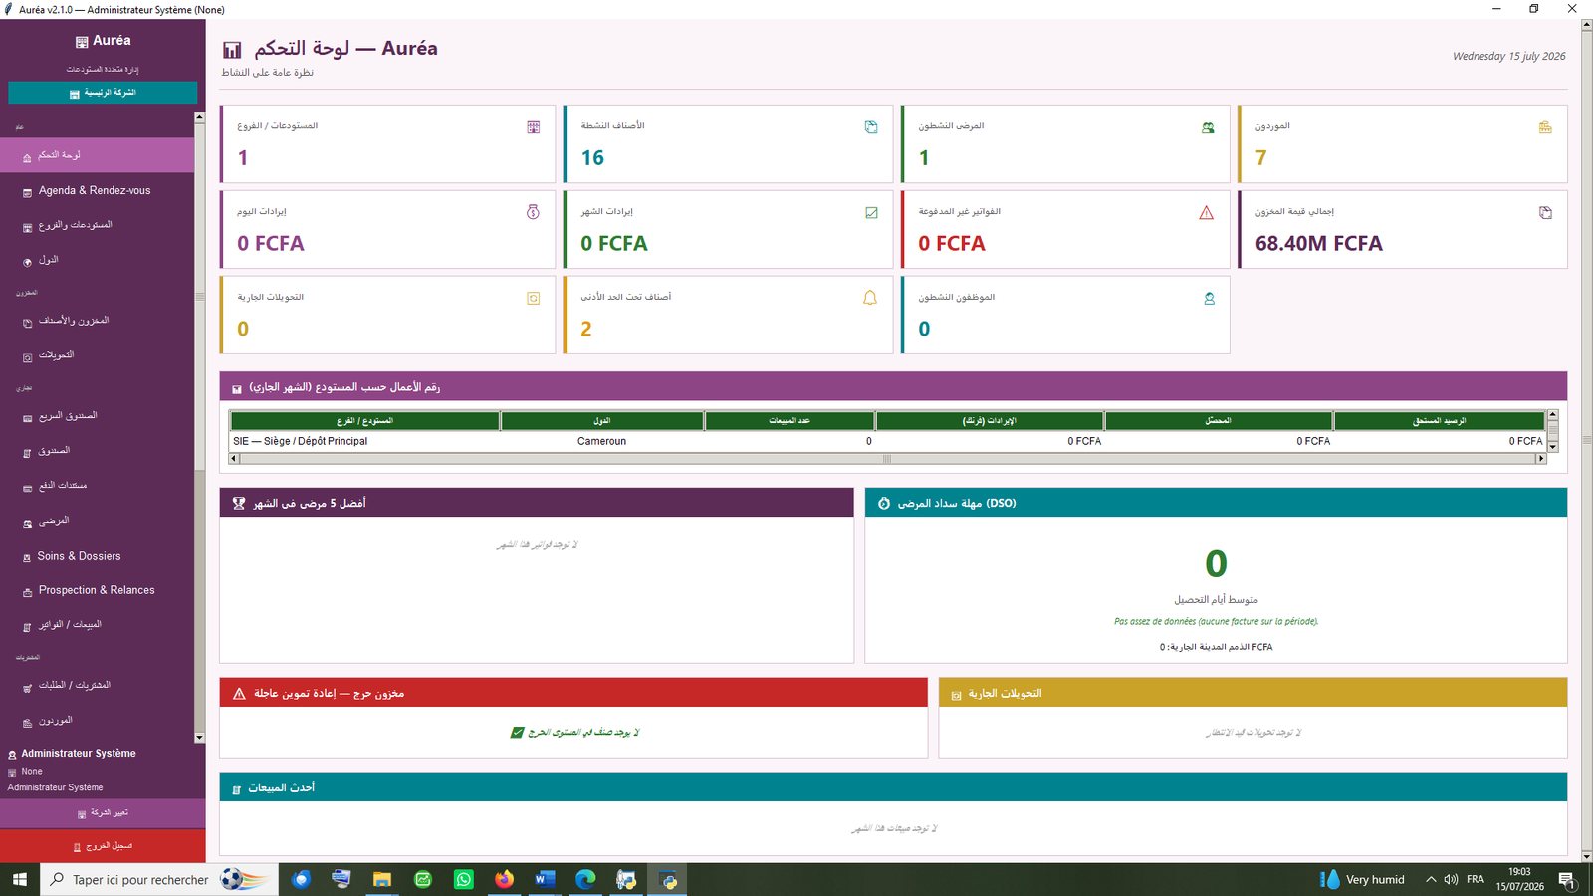Image resolution: width=1593 pixels, height=896 pixels.
Task: Open Agenda & Rendez-vous in the sidebar
Action: 98,190
